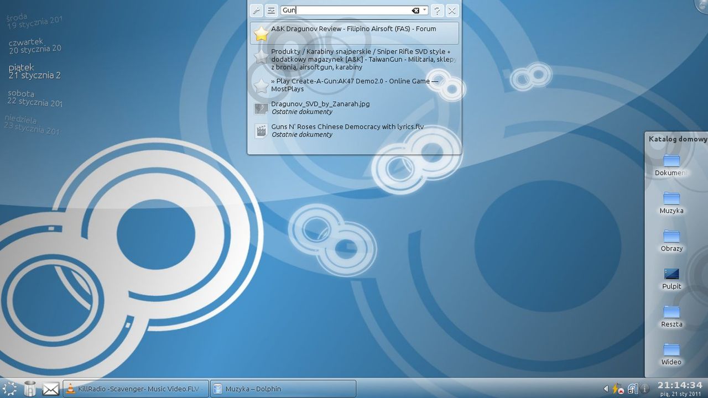
Task: Click the Katalog domowy widget title
Action: click(678, 139)
